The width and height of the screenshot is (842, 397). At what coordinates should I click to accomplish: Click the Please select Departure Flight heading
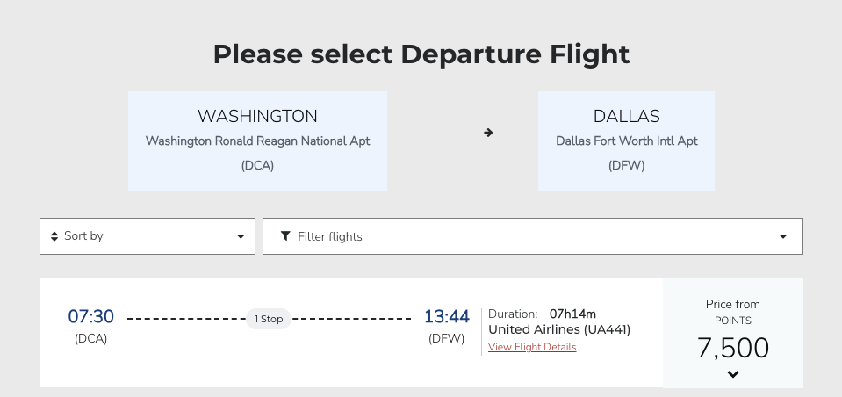(421, 54)
